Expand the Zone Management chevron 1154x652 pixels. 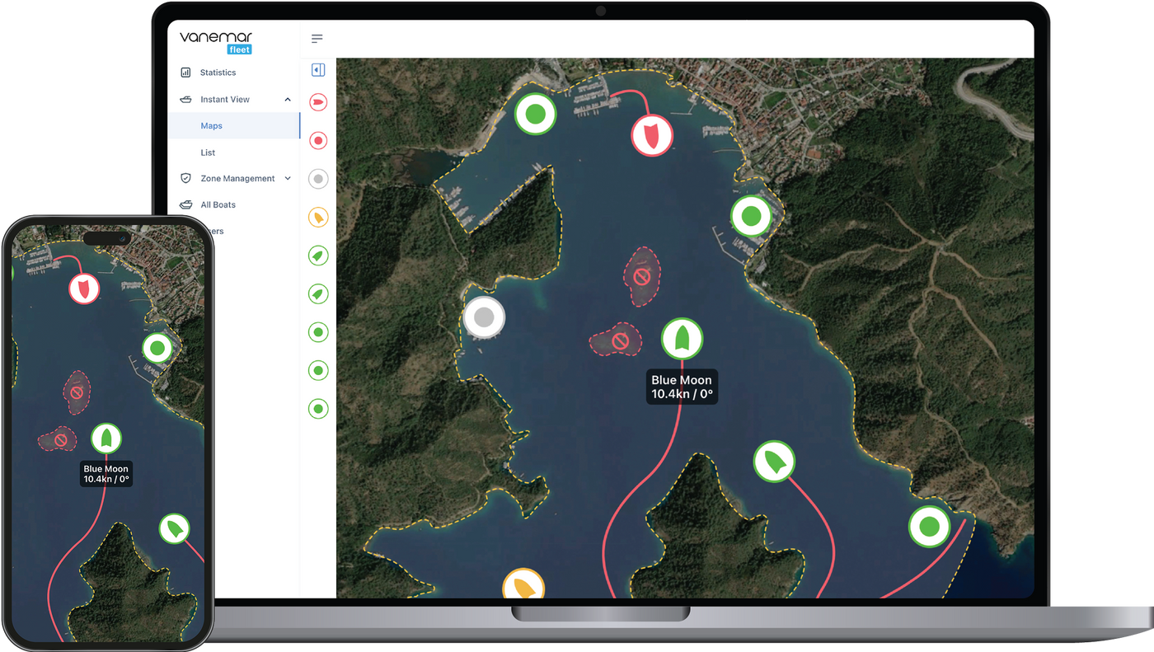[x=288, y=178]
